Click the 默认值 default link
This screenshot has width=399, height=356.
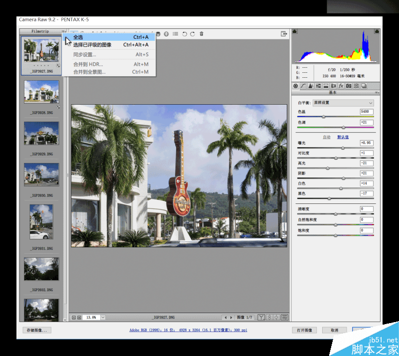pos(343,137)
